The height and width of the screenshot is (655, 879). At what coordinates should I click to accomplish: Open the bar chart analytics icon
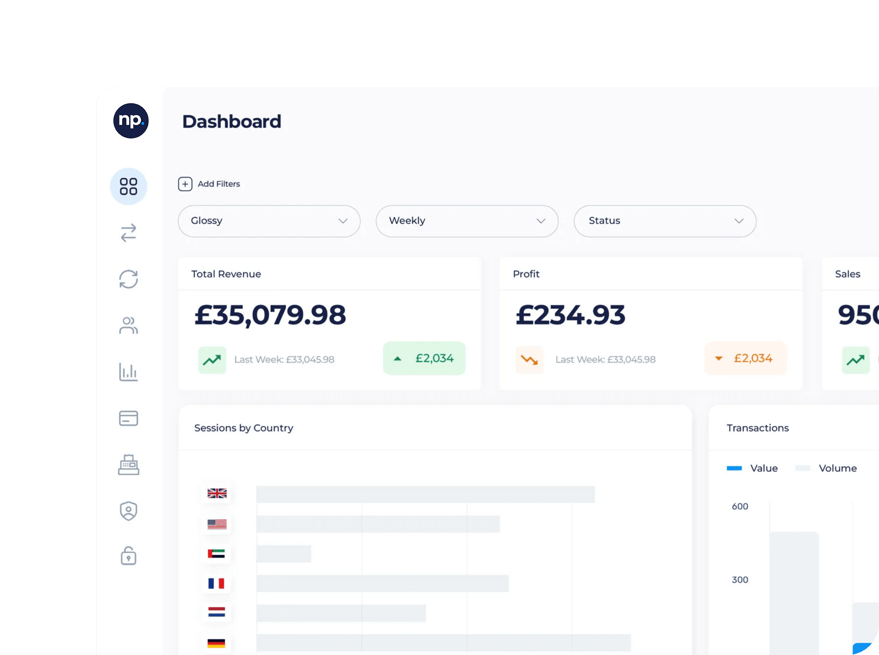point(129,372)
